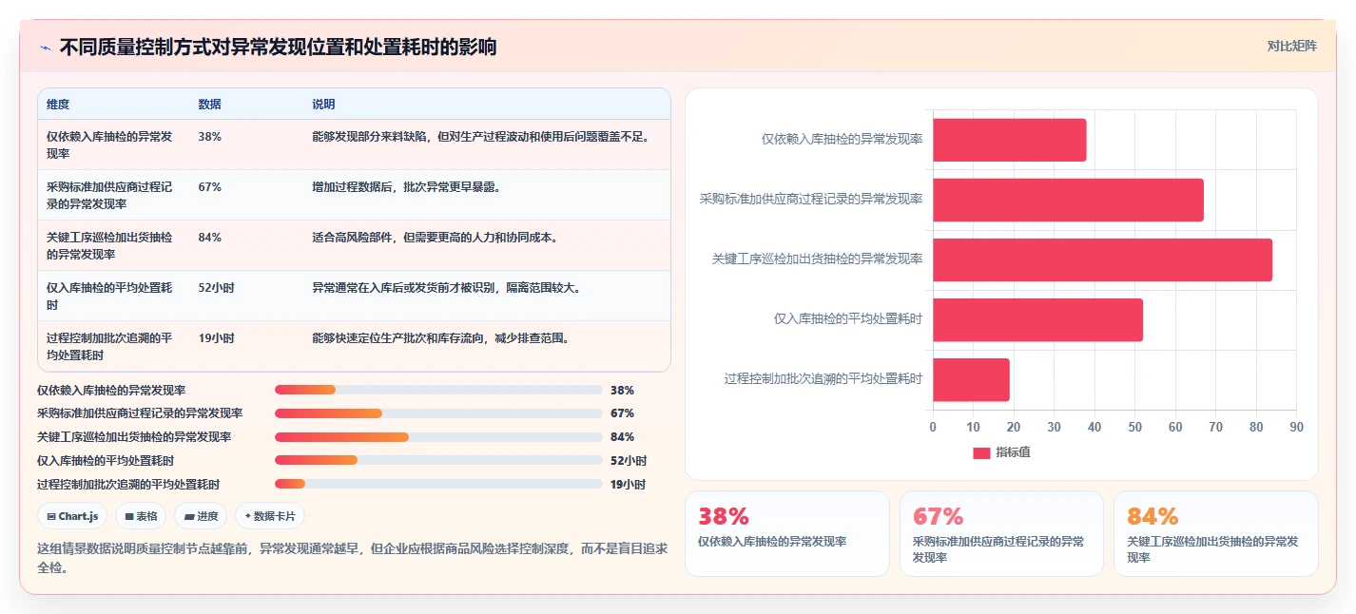Click the 84% progress bar
1356x614 pixels.
click(438, 437)
